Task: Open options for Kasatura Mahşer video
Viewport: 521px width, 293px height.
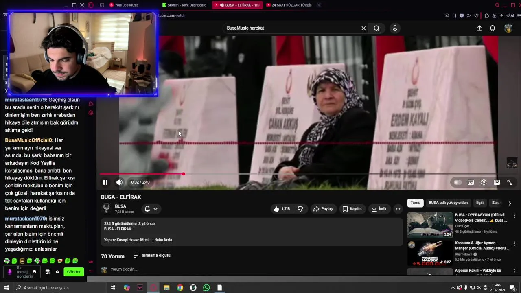Action: [514, 244]
